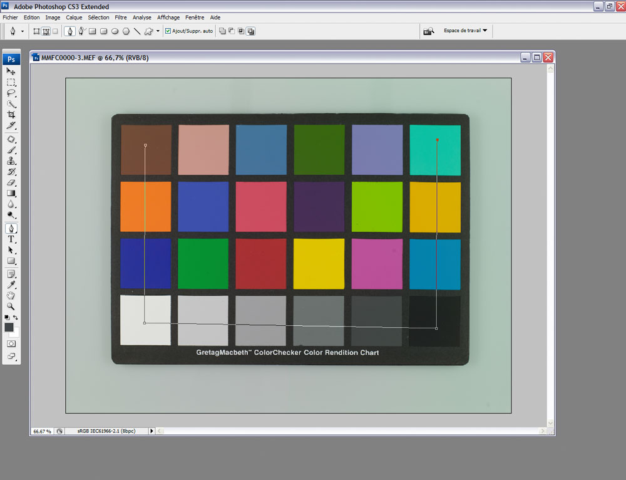This screenshot has height=480, width=626.
Task: Open Adobe Bridge from options bar
Action: tap(429, 31)
